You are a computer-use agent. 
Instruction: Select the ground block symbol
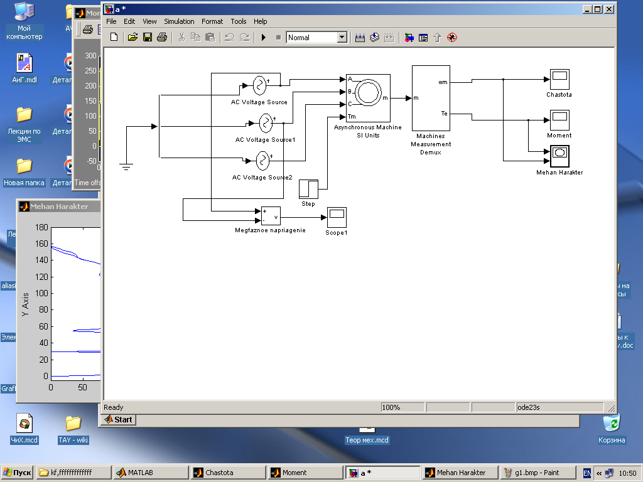[126, 166]
